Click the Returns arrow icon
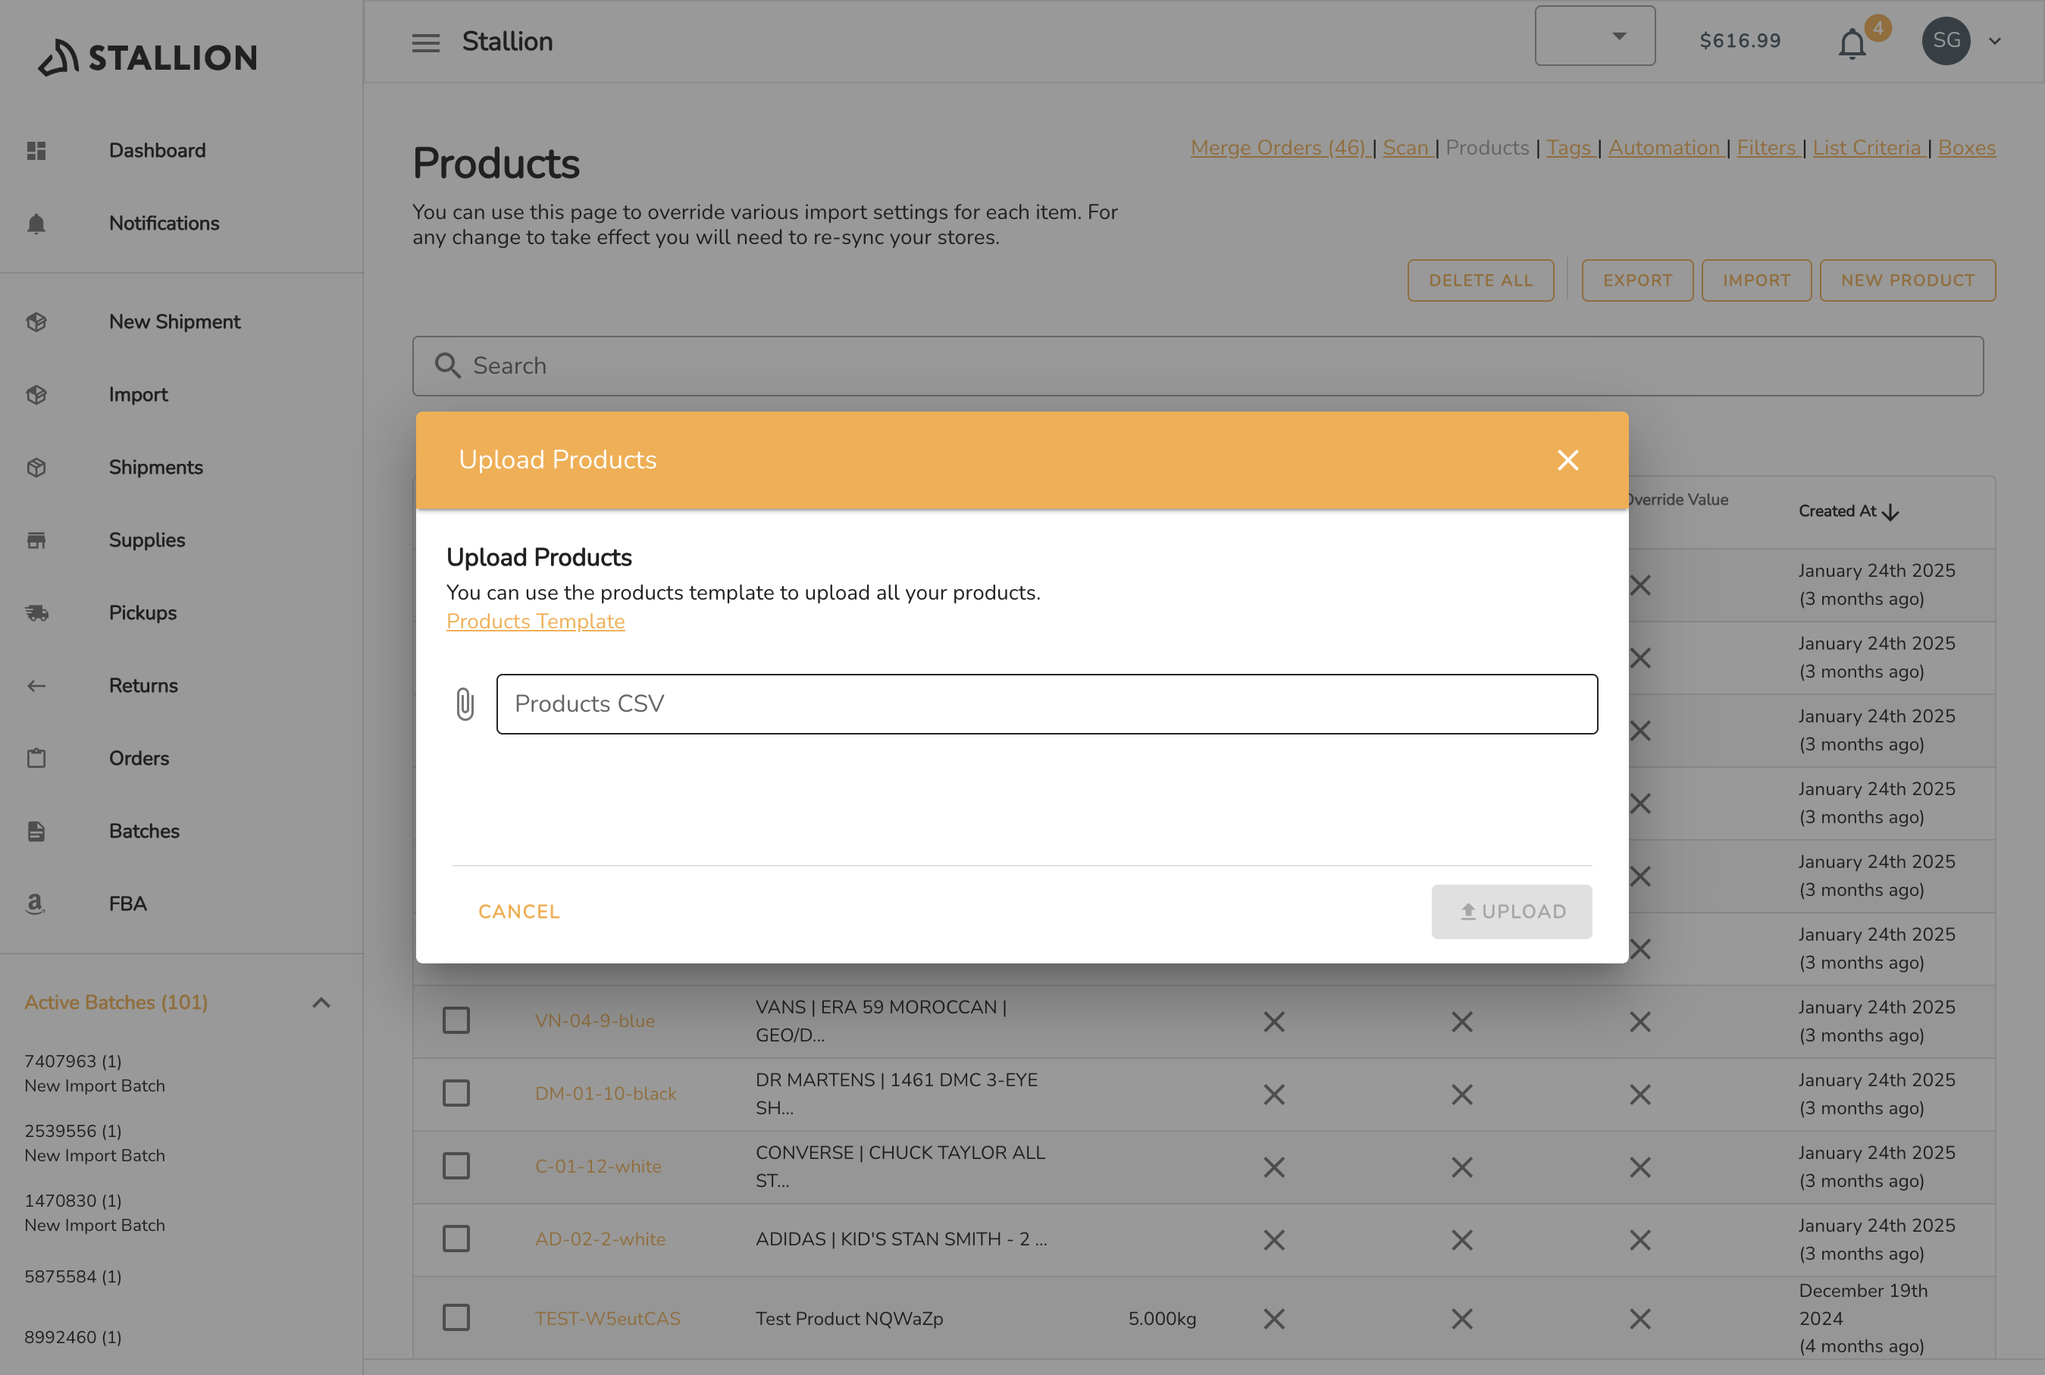Screen dimensions: 2045x1375 36,686
